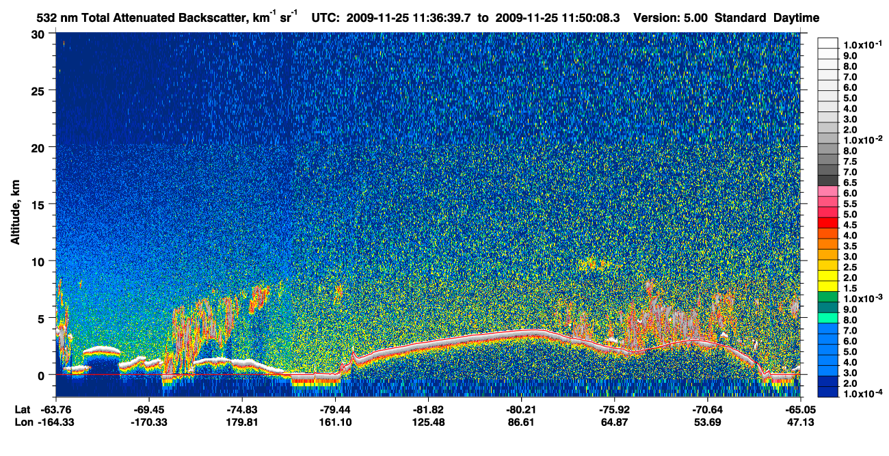Select the end time '11:50:08.3'
Image resolution: width=889 pixels, height=456 pixels.
592,18
